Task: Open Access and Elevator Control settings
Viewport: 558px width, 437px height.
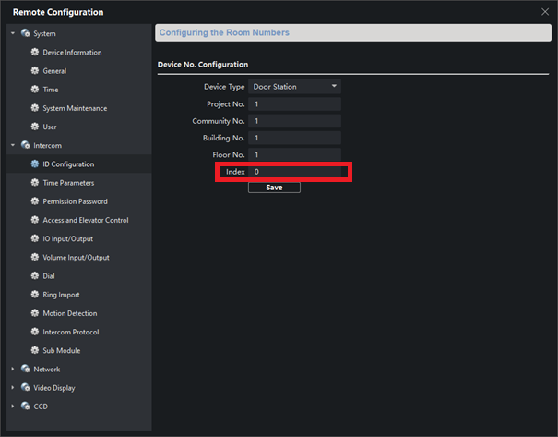Action: (x=85, y=220)
